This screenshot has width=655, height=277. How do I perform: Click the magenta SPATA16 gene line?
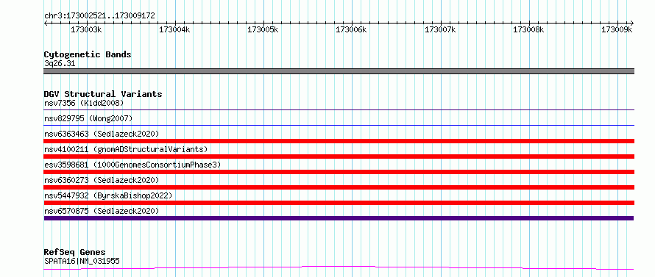[339, 267]
